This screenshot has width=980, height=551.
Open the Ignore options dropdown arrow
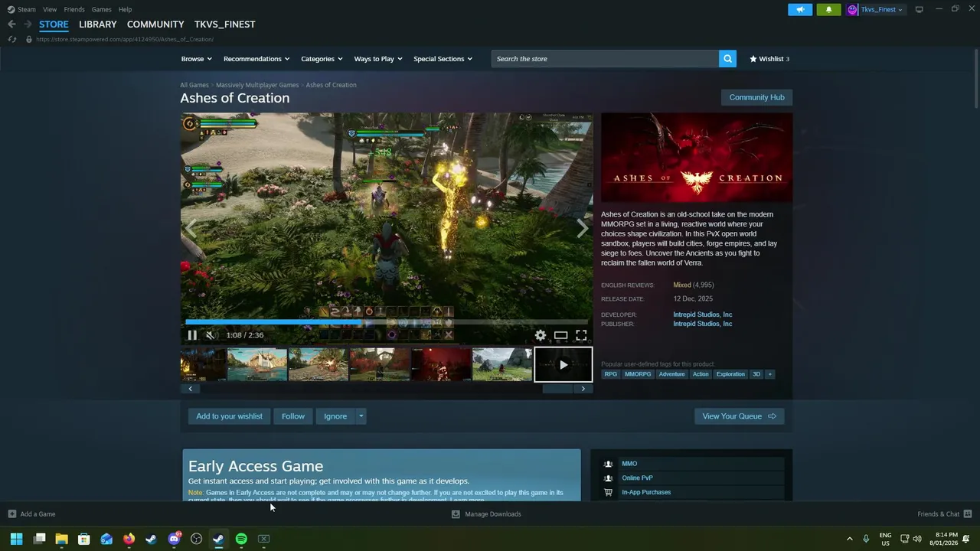click(361, 416)
